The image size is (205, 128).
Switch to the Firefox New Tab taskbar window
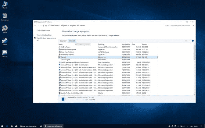[x=28, y=126]
